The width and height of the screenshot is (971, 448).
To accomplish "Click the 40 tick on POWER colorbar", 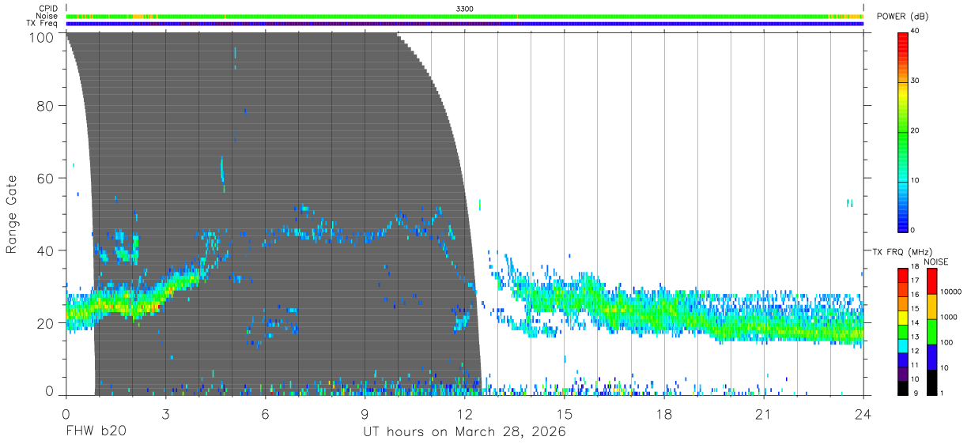I will point(916,32).
